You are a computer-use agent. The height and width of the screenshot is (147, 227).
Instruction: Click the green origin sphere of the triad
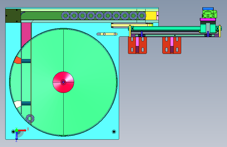tap(16, 130)
